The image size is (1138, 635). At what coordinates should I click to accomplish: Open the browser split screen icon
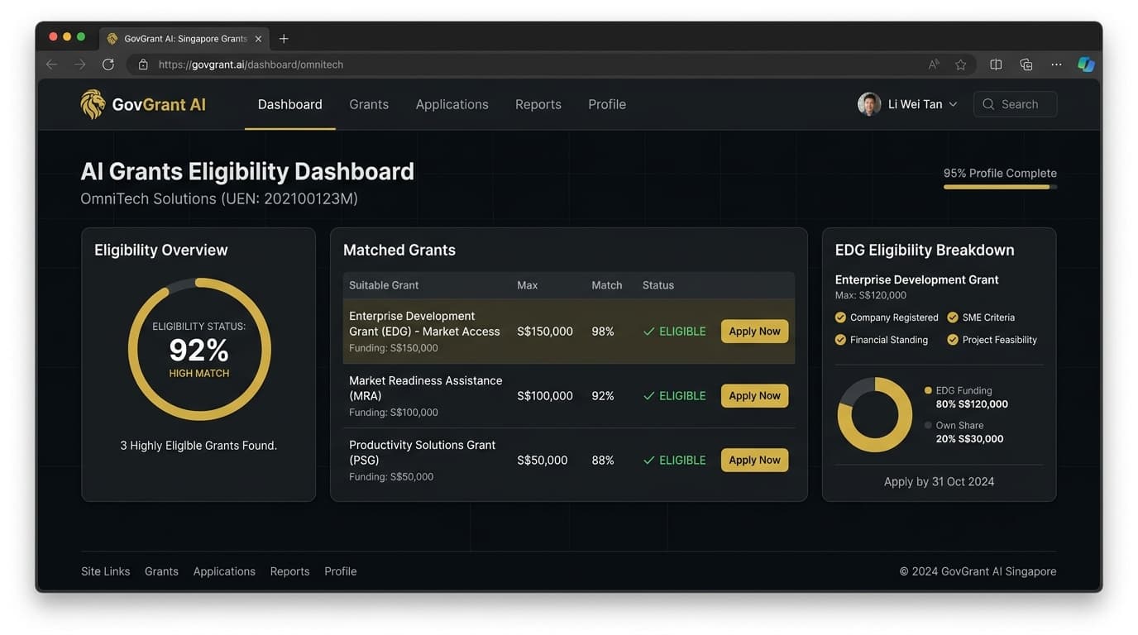(996, 64)
